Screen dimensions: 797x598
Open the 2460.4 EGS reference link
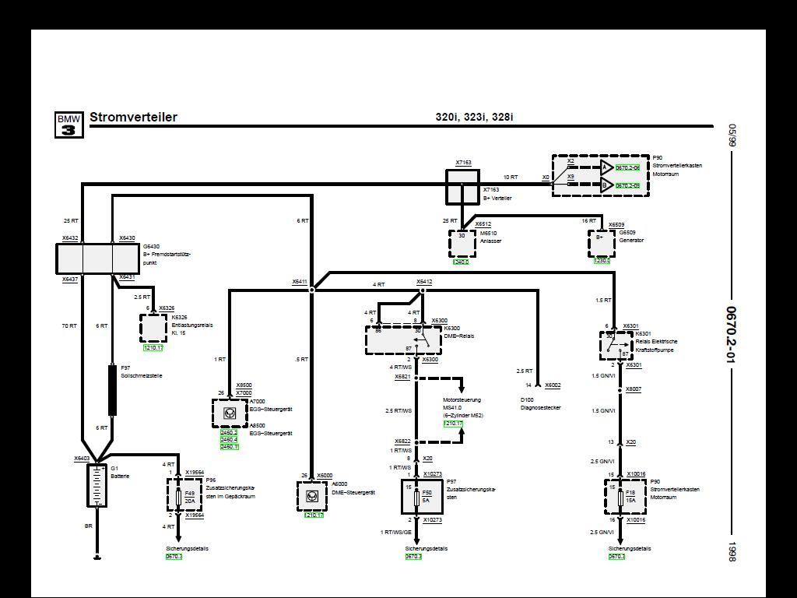coord(229,439)
